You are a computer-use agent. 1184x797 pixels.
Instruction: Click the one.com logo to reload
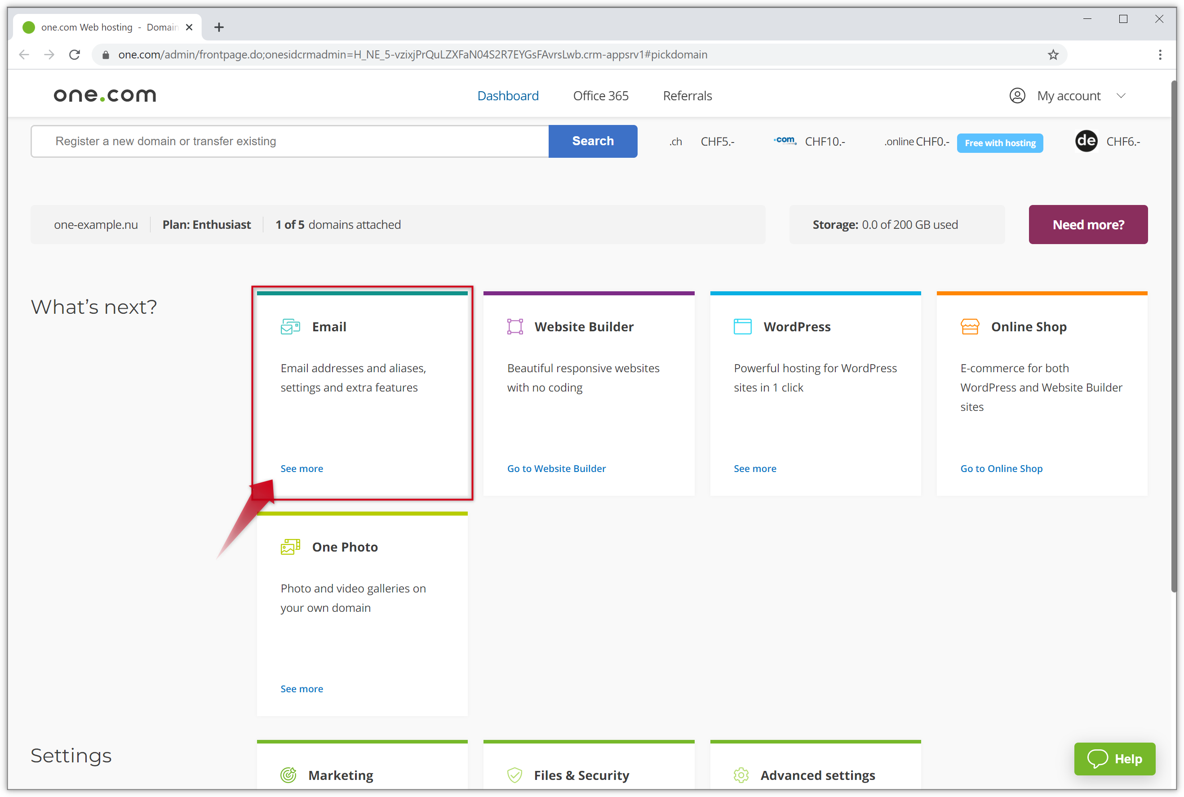tap(105, 95)
